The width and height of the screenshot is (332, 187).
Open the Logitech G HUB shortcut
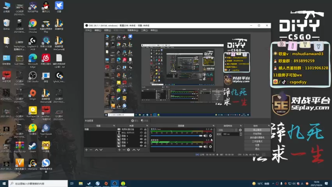point(33,44)
